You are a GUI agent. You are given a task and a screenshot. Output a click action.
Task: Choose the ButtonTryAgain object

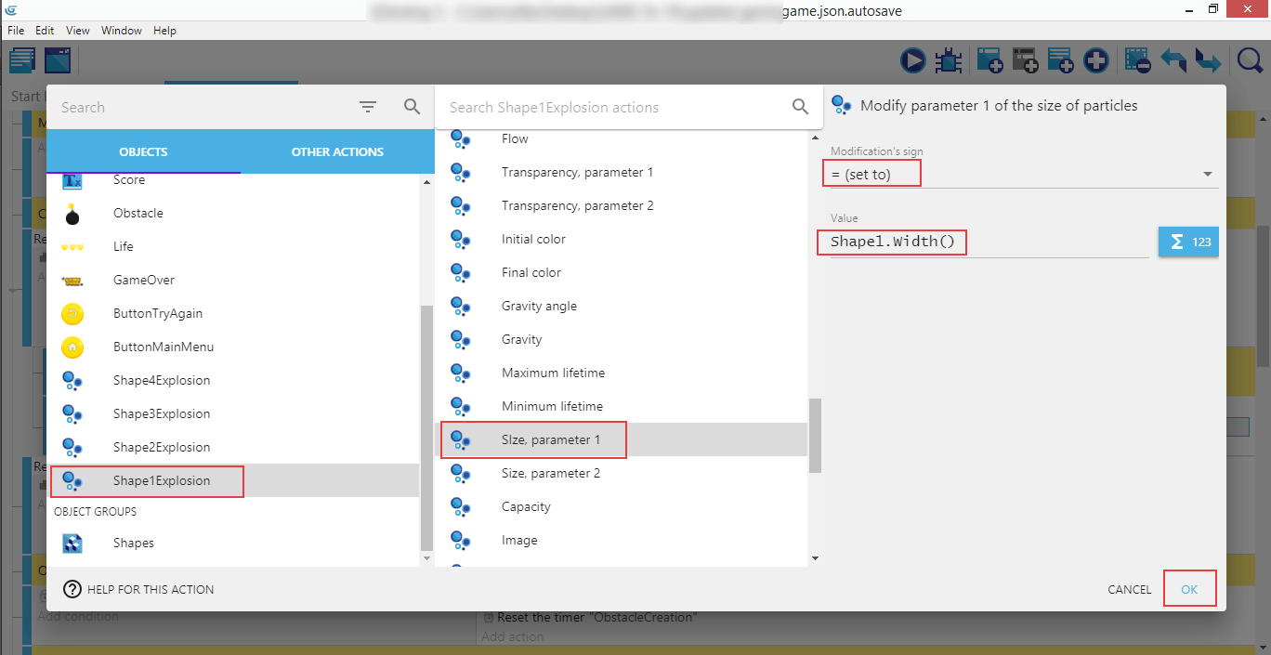pyautogui.click(x=158, y=314)
